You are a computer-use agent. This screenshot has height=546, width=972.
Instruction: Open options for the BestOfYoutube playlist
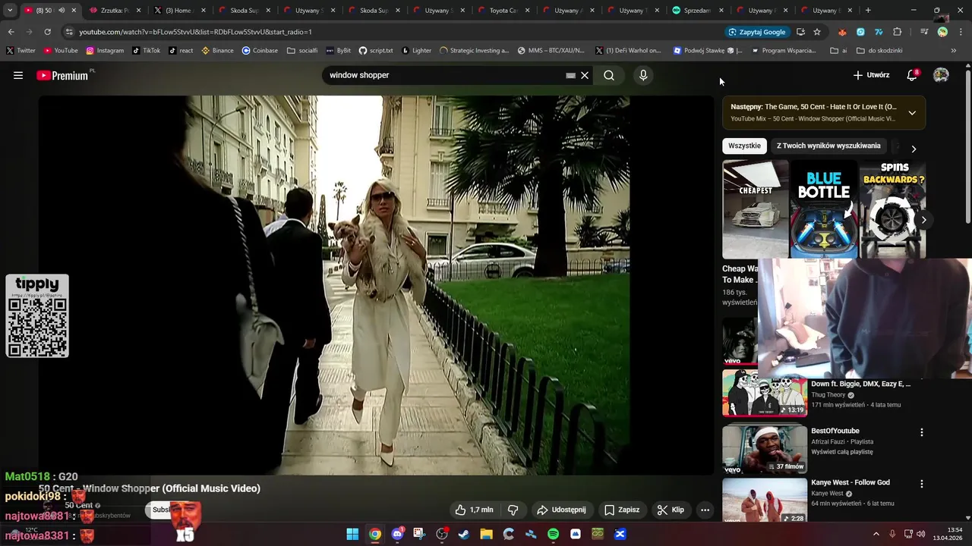pyautogui.click(x=922, y=432)
